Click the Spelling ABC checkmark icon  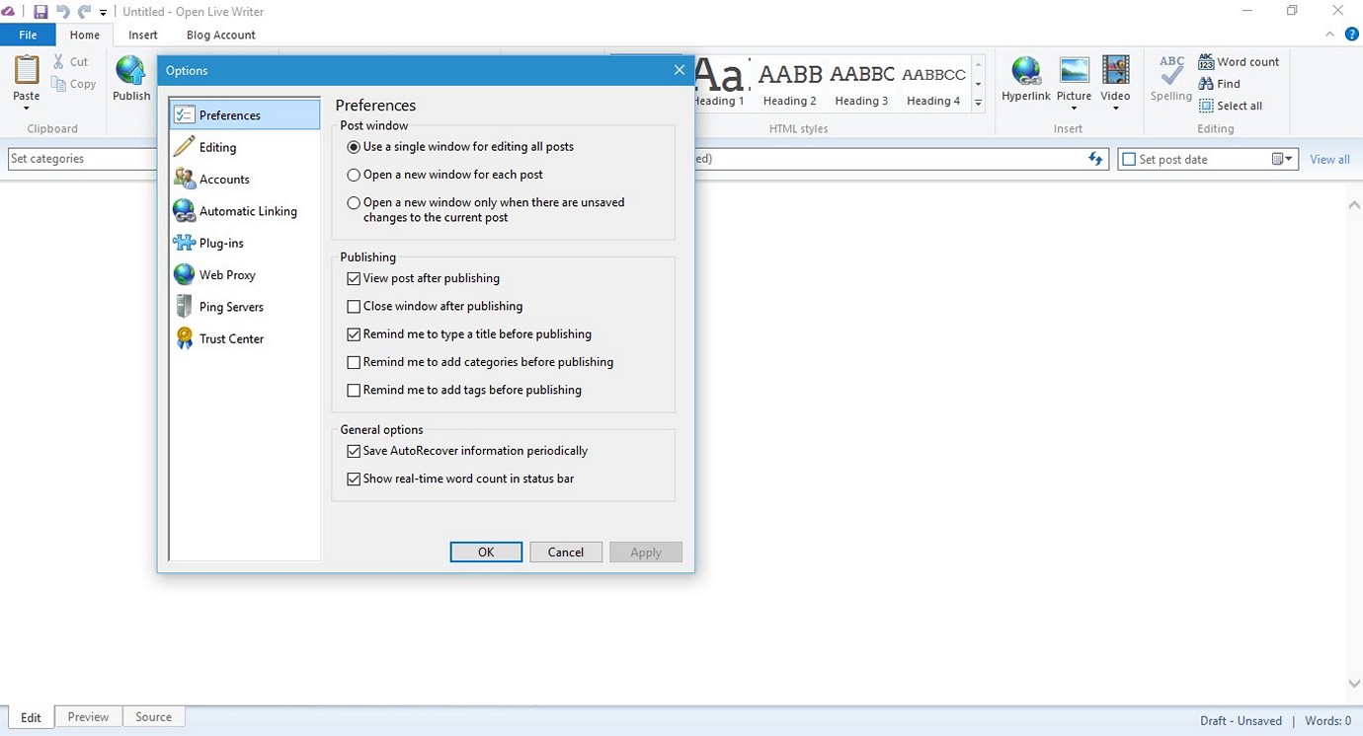pyautogui.click(x=1171, y=71)
